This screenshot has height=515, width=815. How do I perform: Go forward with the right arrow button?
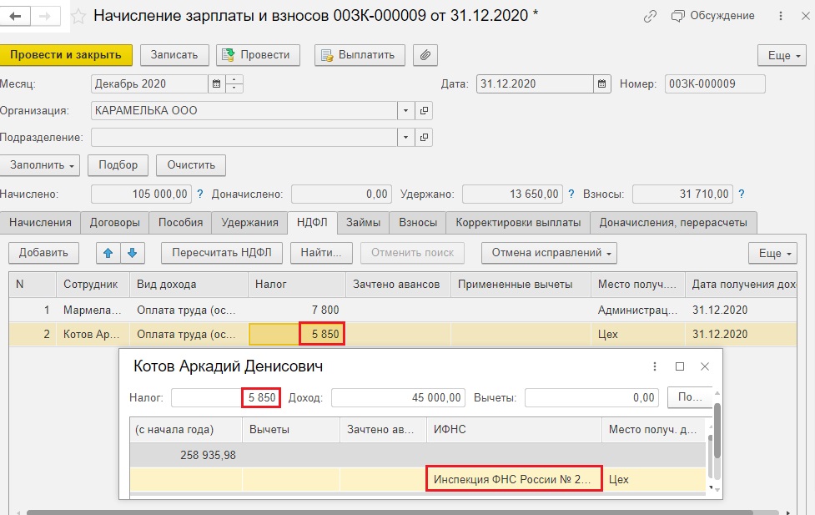coord(46,16)
